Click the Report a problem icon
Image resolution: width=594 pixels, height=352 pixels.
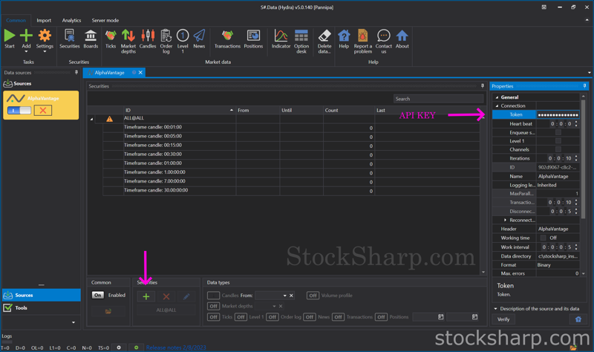coord(362,39)
